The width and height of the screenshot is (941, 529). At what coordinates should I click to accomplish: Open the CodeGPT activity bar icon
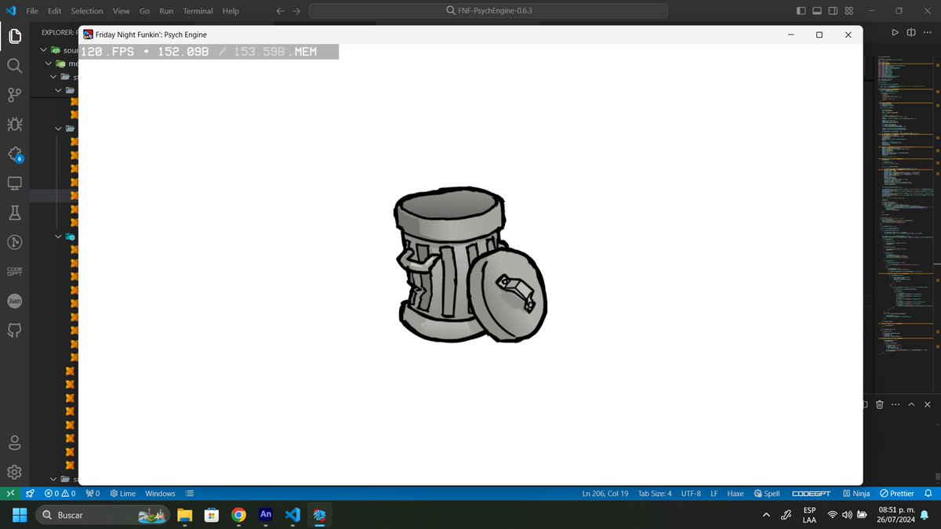click(x=14, y=271)
